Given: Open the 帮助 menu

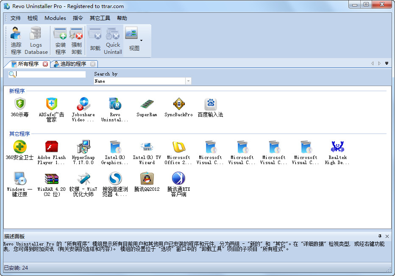Looking at the screenshot, I should 122,18.
